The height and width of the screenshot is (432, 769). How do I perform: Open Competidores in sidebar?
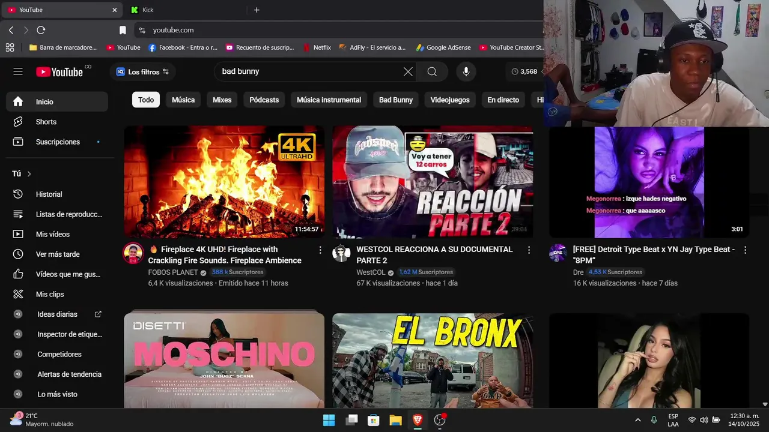pos(57,354)
